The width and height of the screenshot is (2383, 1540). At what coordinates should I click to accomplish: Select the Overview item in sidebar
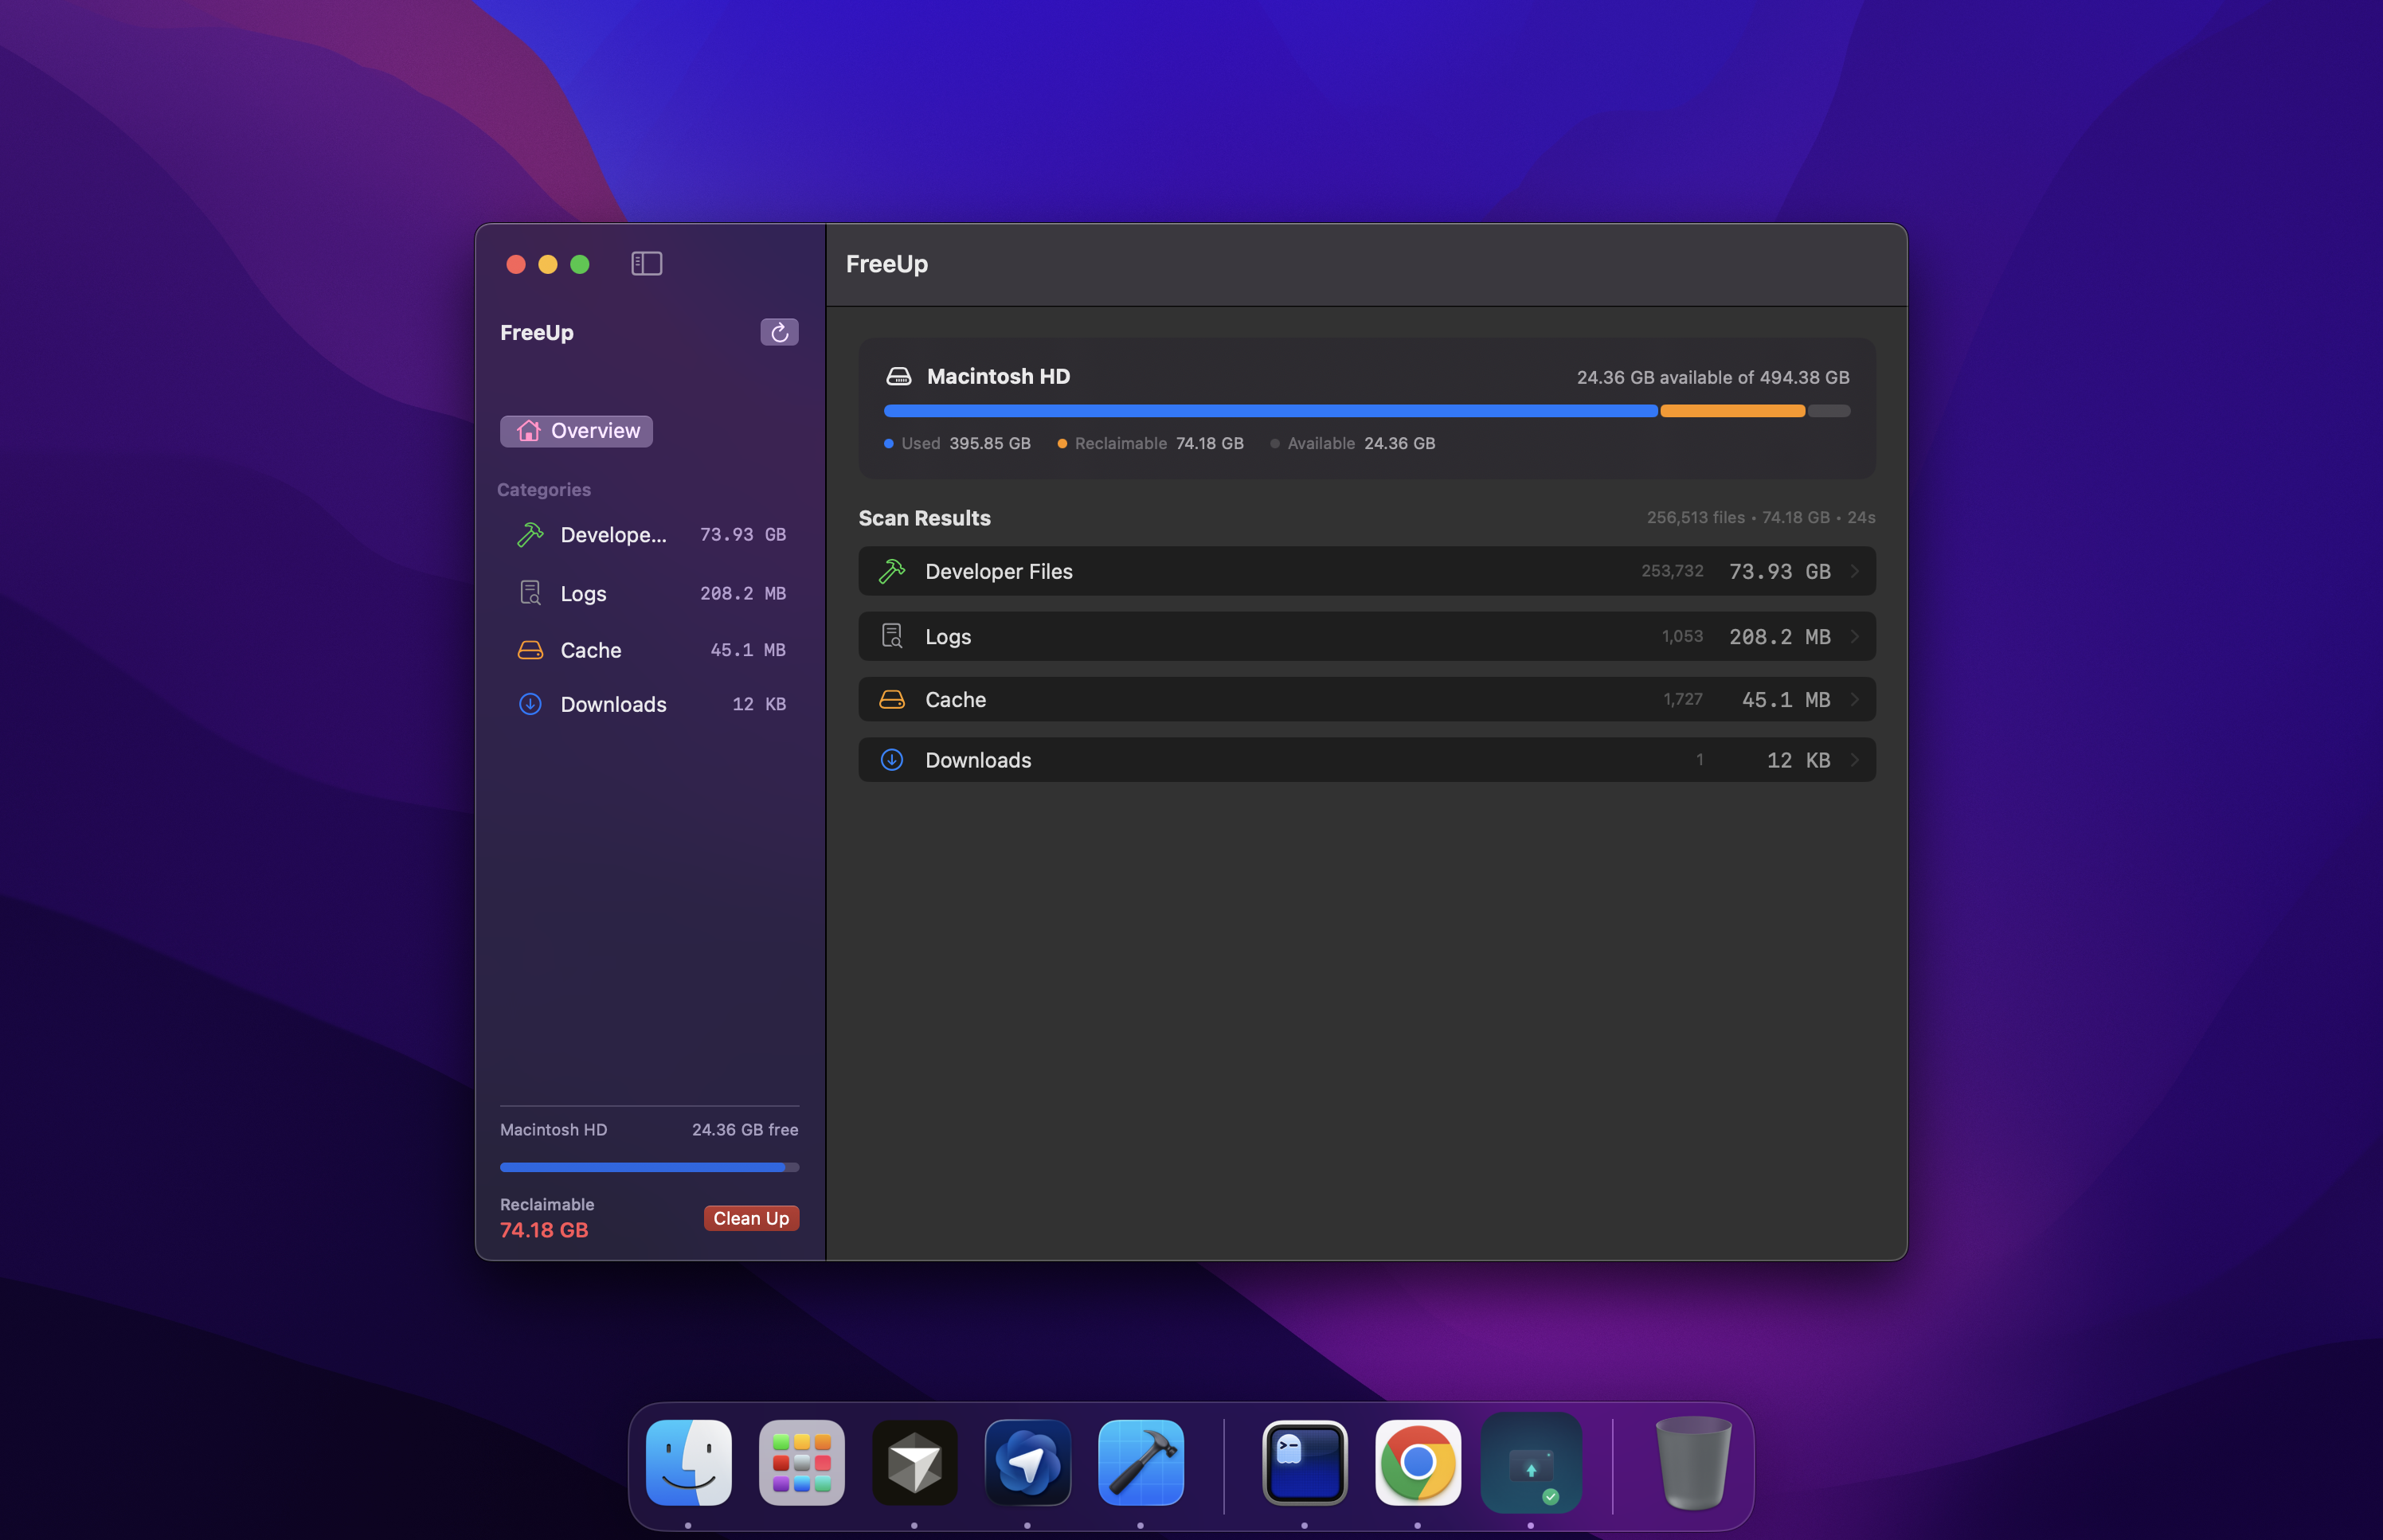pos(577,431)
